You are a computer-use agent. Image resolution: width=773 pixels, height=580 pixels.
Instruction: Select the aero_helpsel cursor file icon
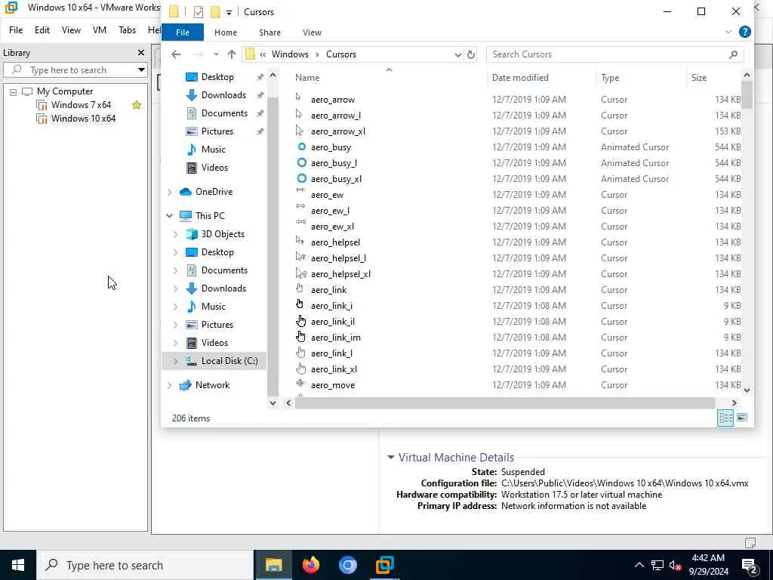300,241
